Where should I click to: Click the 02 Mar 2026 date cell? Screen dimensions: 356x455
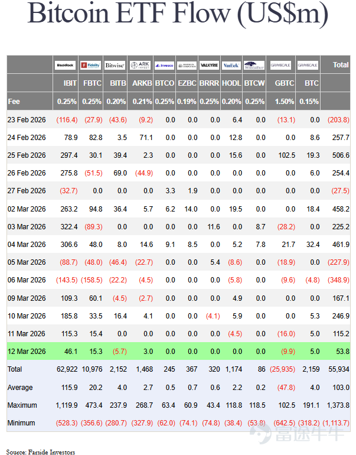click(x=27, y=209)
